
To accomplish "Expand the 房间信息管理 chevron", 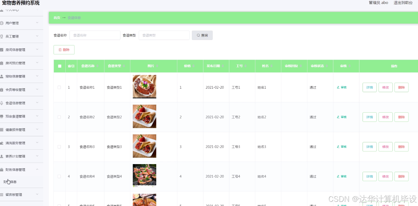I will (37, 50).
